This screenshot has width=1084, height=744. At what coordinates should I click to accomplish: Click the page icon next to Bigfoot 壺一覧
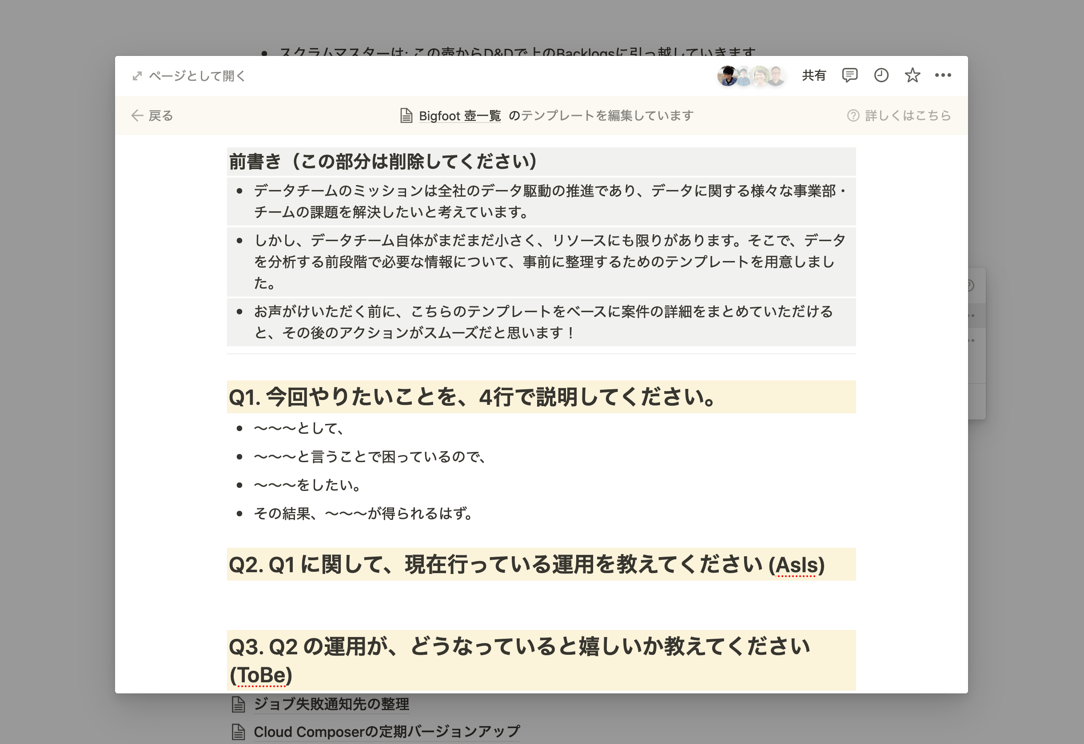pyautogui.click(x=406, y=115)
